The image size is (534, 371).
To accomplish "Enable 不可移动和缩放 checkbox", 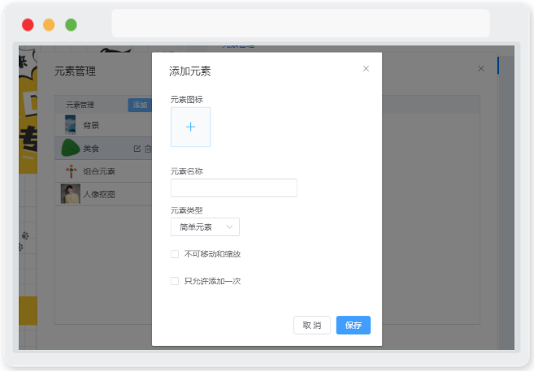I will pyautogui.click(x=175, y=254).
